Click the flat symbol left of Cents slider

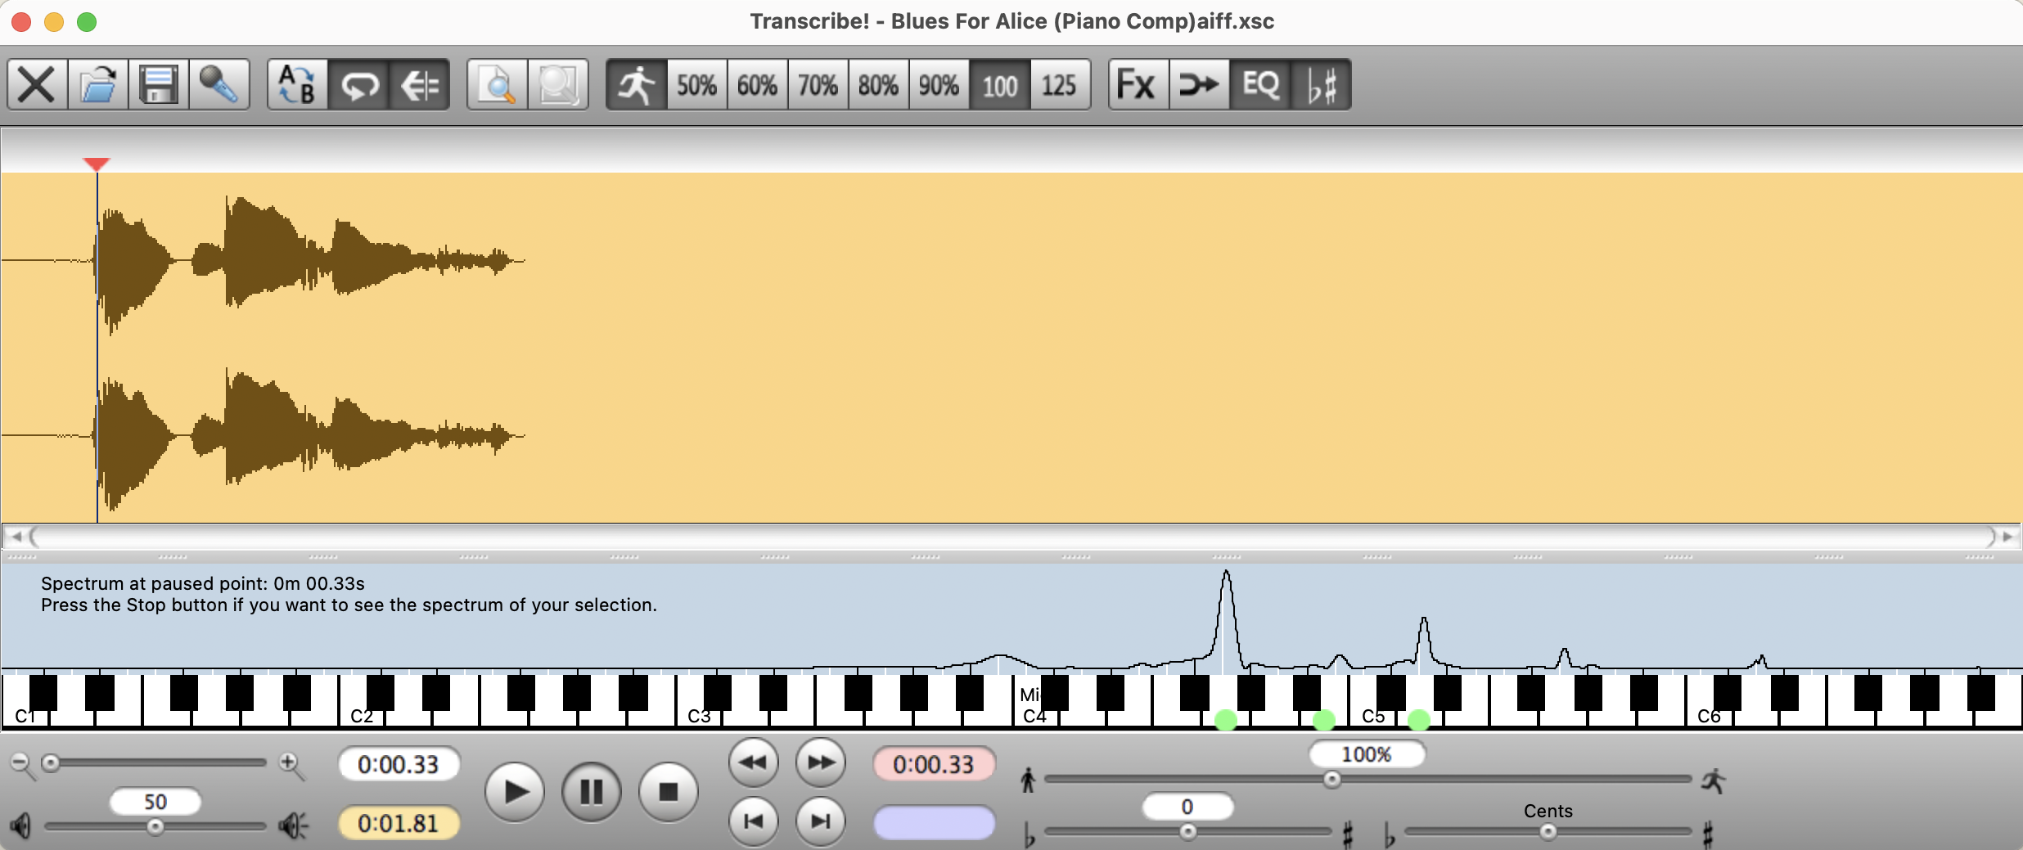tap(1389, 835)
